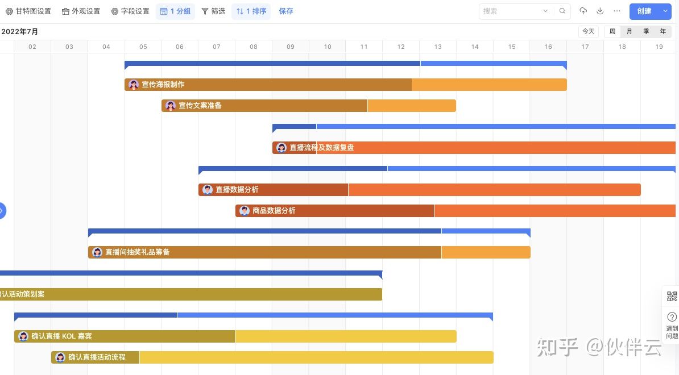
Task: Click blue group summary bar above 宣传海报制作
Action: point(346,64)
